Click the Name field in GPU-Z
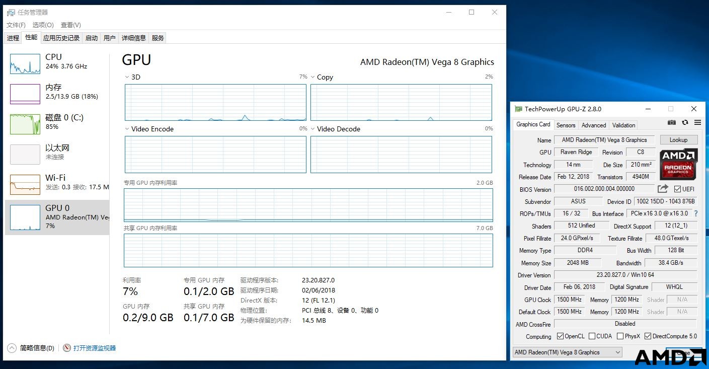709x369 pixels. [604, 140]
